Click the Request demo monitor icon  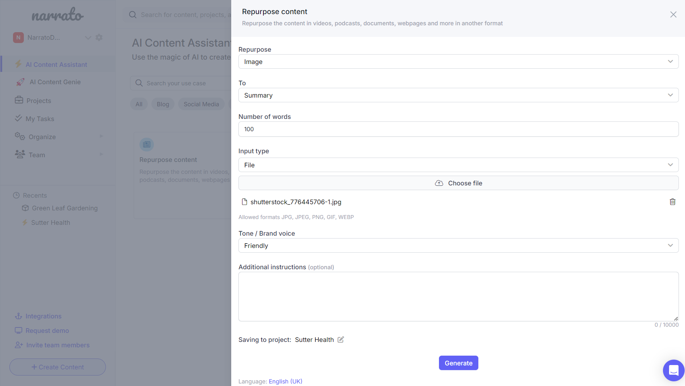point(18,330)
